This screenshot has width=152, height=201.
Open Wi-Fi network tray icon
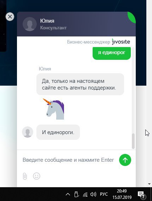click(85, 195)
